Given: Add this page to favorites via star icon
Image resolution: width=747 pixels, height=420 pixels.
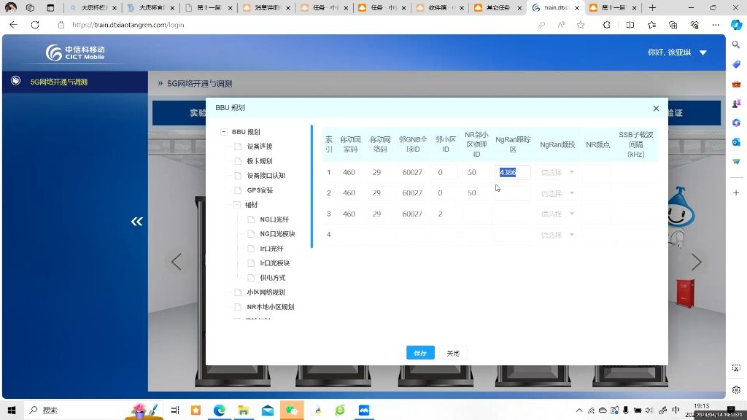Looking at the screenshot, I should 580,25.
